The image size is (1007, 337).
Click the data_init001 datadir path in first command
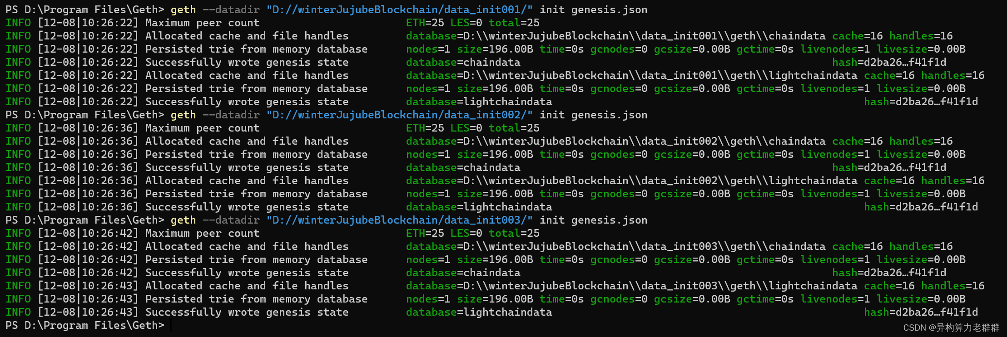400,10
